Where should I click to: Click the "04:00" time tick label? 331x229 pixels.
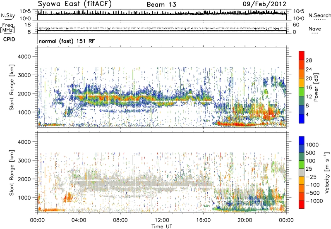79,220
